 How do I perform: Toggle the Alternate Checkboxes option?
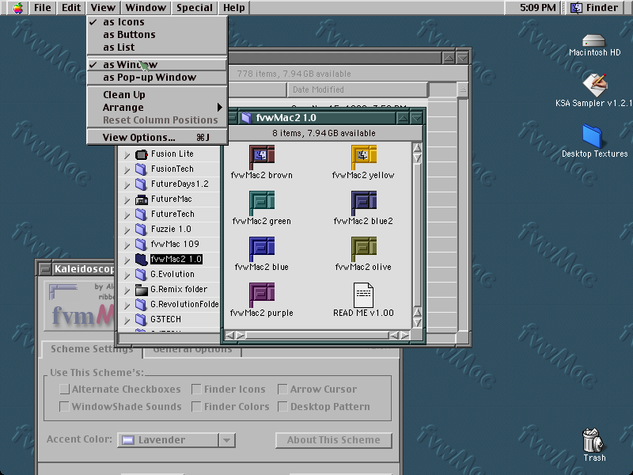click(64, 389)
